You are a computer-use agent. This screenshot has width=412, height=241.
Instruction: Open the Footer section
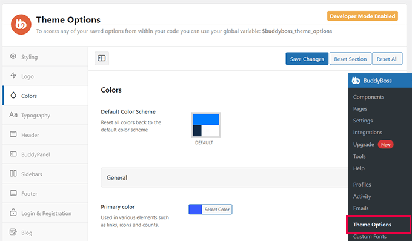point(45,193)
